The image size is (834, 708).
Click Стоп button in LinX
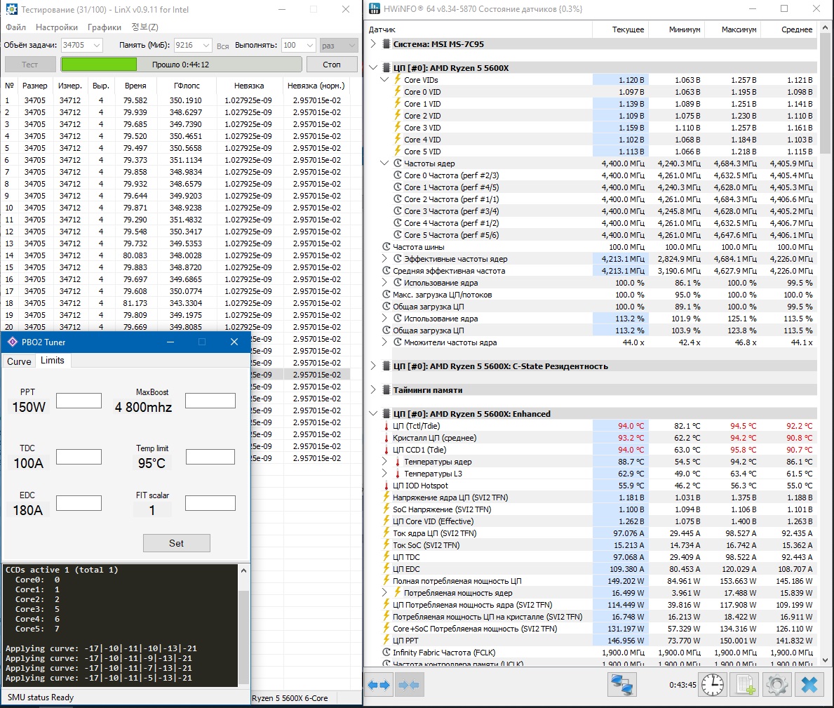click(x=331, y=65)
